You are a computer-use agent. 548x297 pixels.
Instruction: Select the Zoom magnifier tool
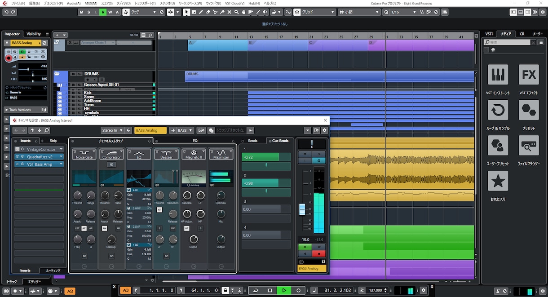[236, 12]
